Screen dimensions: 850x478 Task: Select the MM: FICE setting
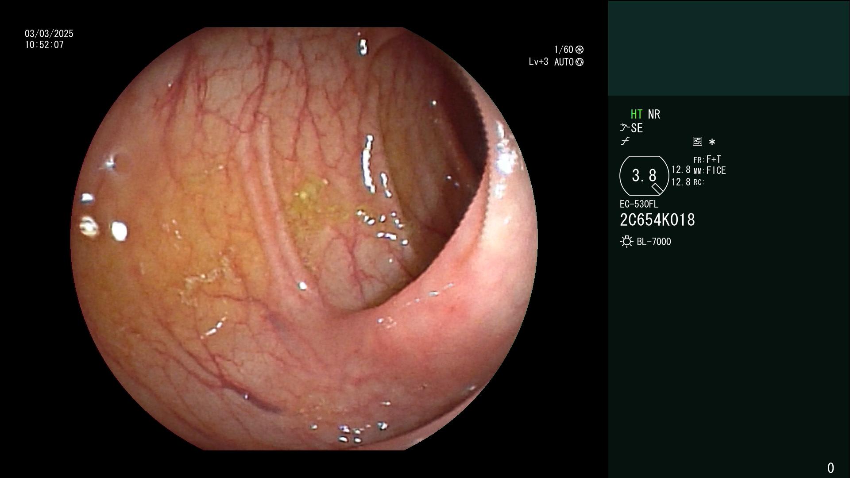click(x=710, y=170)
